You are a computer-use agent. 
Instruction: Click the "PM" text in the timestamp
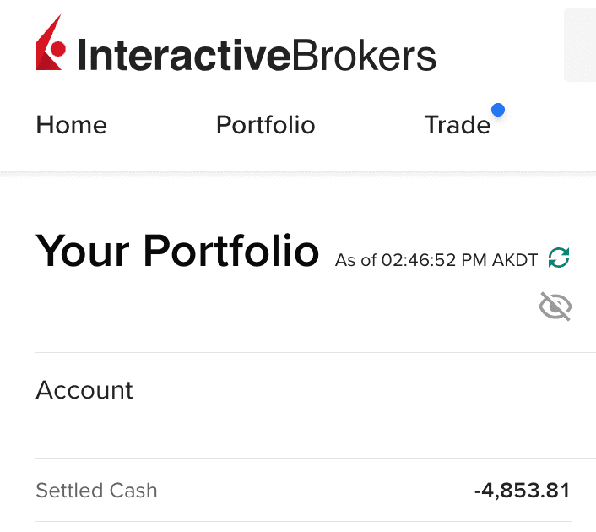pyautogui.click(x=478, y=260)
